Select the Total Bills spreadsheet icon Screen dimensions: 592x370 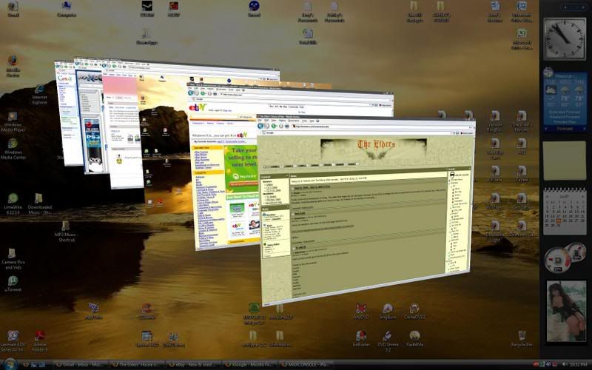tap(308, 37)
